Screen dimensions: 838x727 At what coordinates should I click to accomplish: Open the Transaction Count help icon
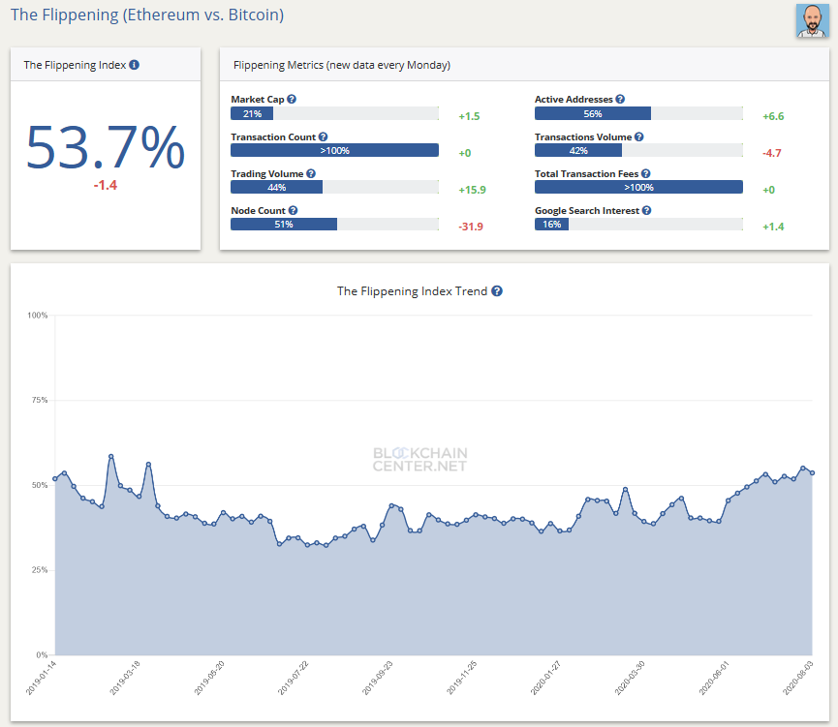(323, 137)
